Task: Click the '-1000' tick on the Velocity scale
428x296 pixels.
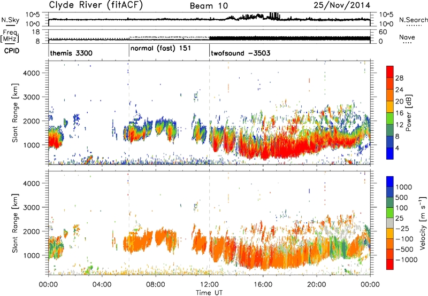Action: [x=407, y=260]
